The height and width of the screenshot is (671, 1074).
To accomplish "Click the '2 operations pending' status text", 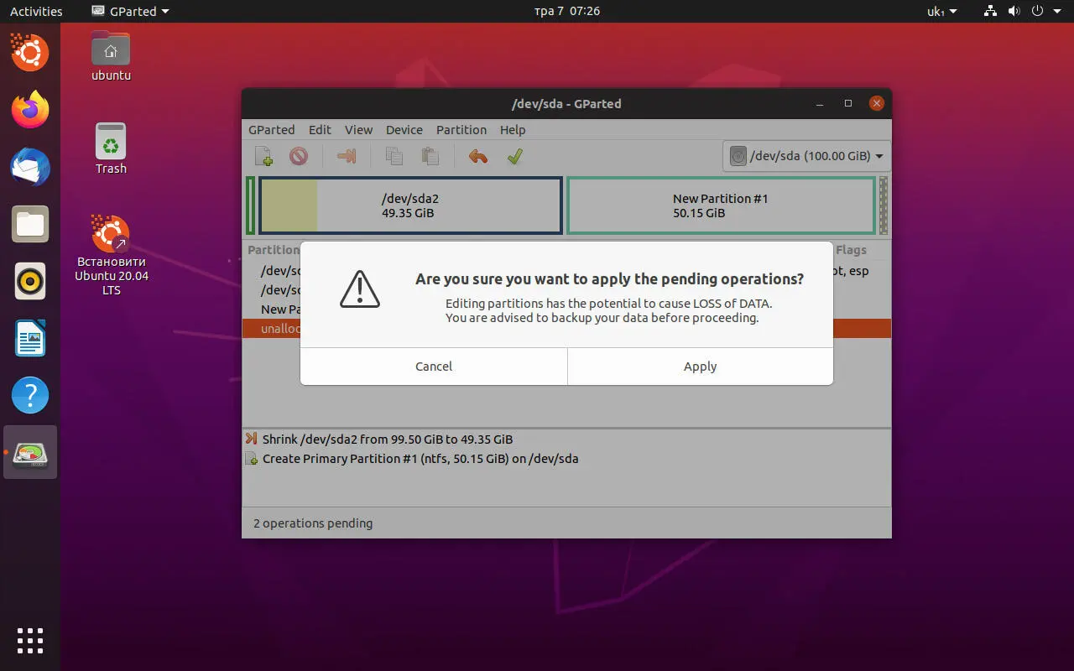I will (313, 523).
